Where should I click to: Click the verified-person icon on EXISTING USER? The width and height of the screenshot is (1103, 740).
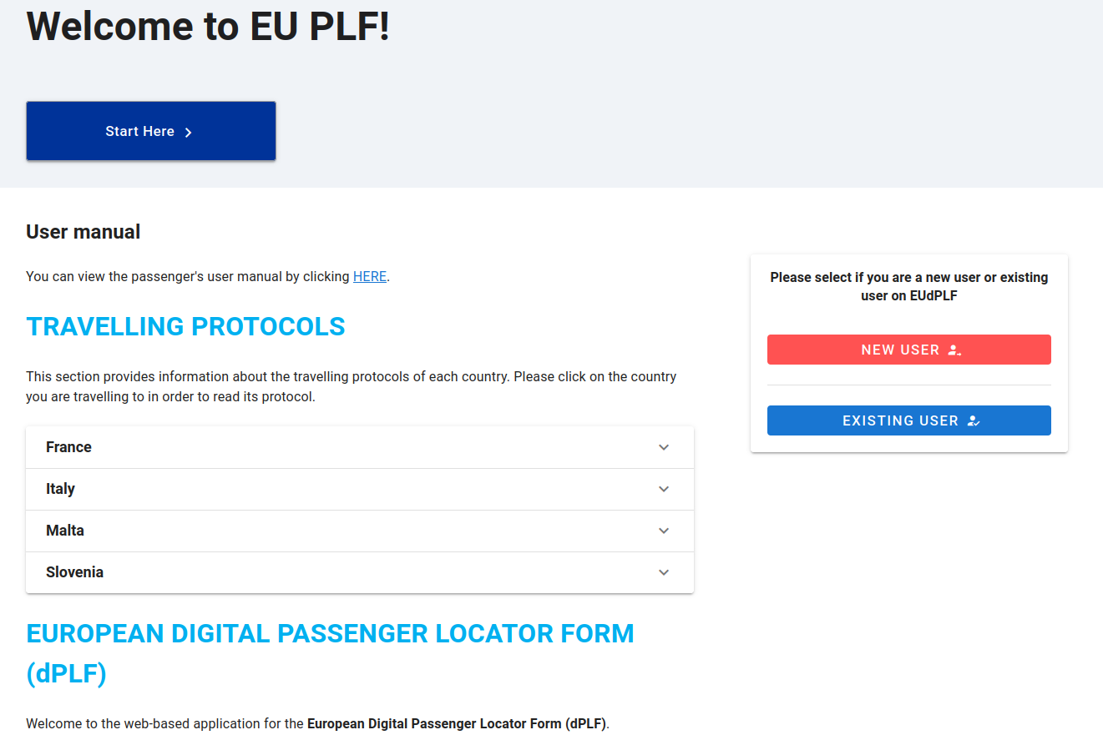pyautogui.click(x=974, y=421)
